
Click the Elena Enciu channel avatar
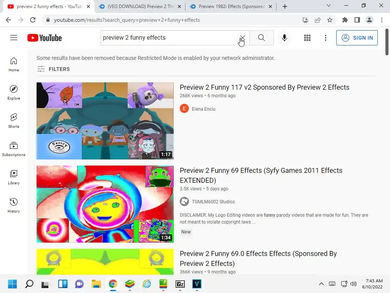pyautogui.click(x=184, y=109)
